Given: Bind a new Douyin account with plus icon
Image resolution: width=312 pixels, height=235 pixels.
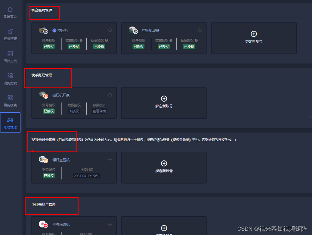Looking at the screenshot, I should click(254, 34).
